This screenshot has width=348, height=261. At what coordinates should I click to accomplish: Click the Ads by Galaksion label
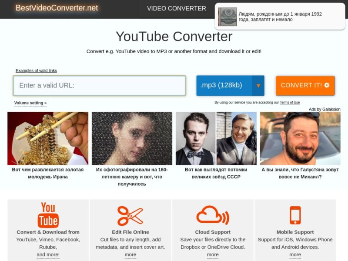[x=325, y=109]
